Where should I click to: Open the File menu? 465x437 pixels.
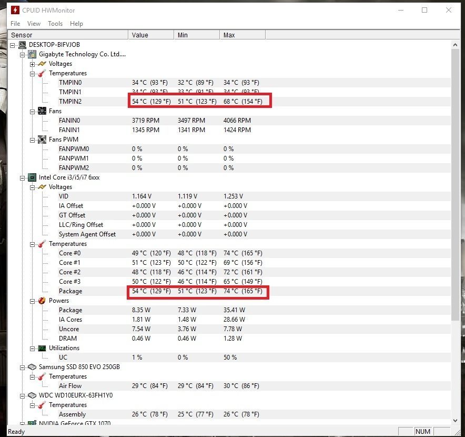pos(15,24)
